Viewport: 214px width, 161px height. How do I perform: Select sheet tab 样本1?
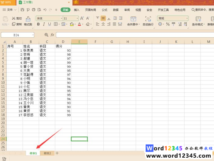tap(33, 153)
